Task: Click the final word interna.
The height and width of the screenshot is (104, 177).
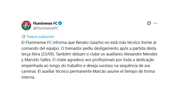Action: [28, 77]
